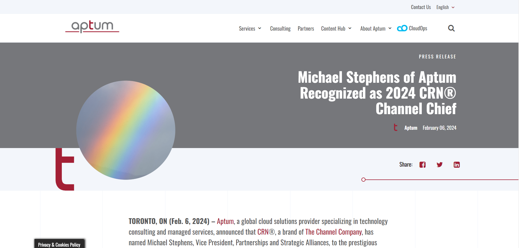Open the Content Hub dropdown
This screenshot has width=519, height=248.
tap(336, 28)
